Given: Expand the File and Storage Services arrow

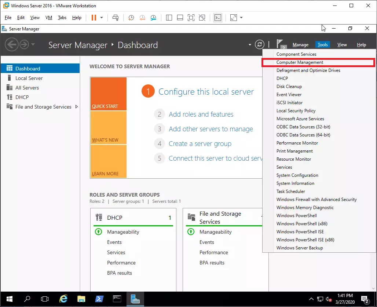Looking at the screenshot, I should click(76, 106).
